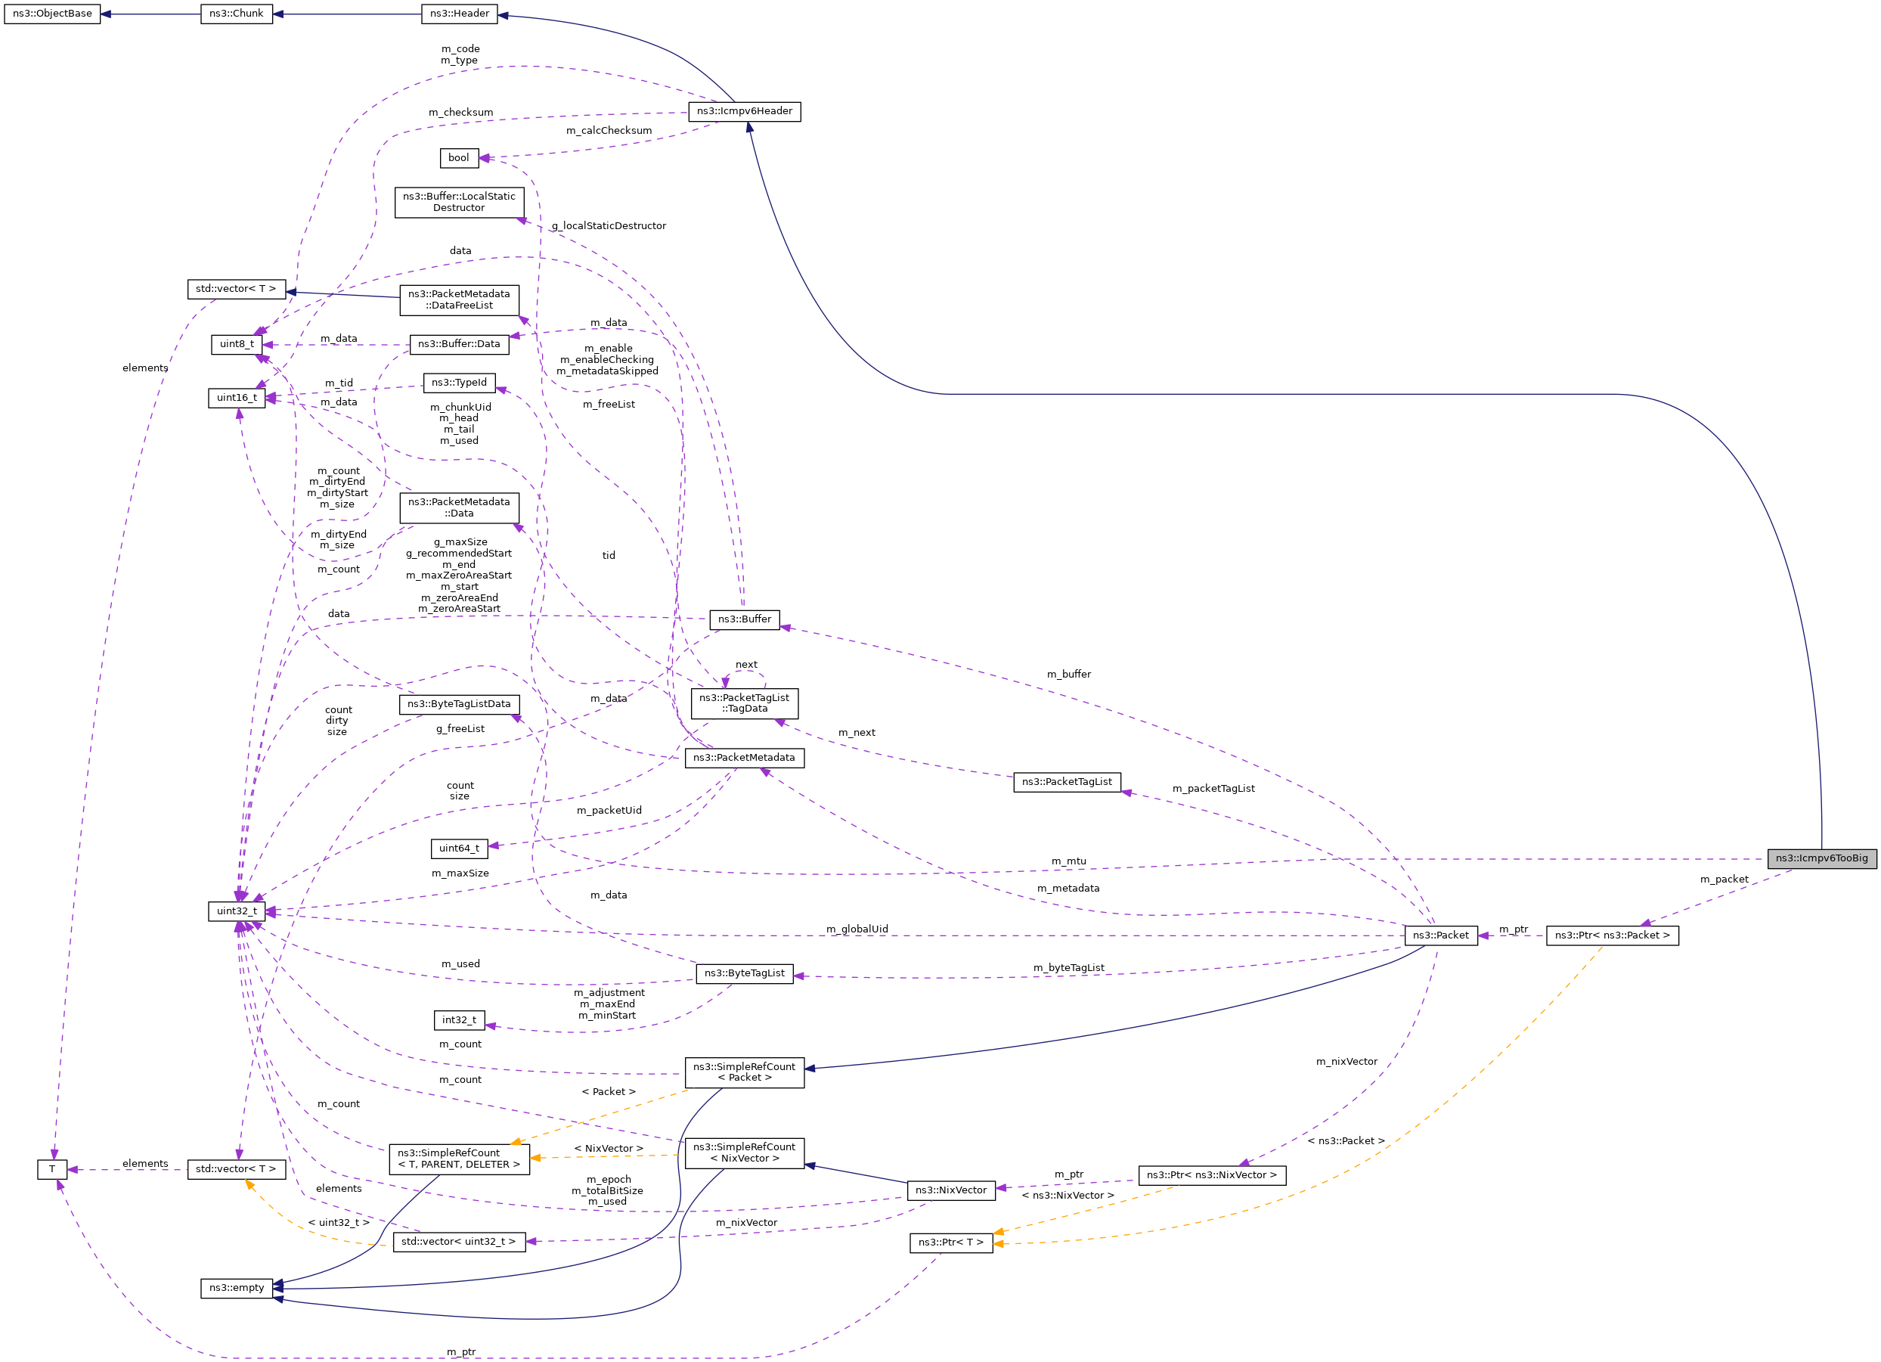This screenshot has height=1362, width=1881.
Task: Click std::vector< T > node near DataFreeList
Action: 237,290
